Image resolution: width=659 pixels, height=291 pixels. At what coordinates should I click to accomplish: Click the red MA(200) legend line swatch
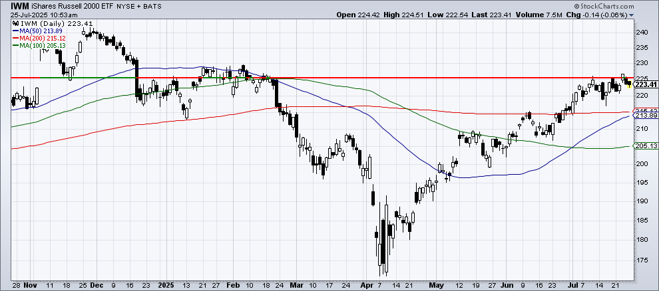point(15,38)
